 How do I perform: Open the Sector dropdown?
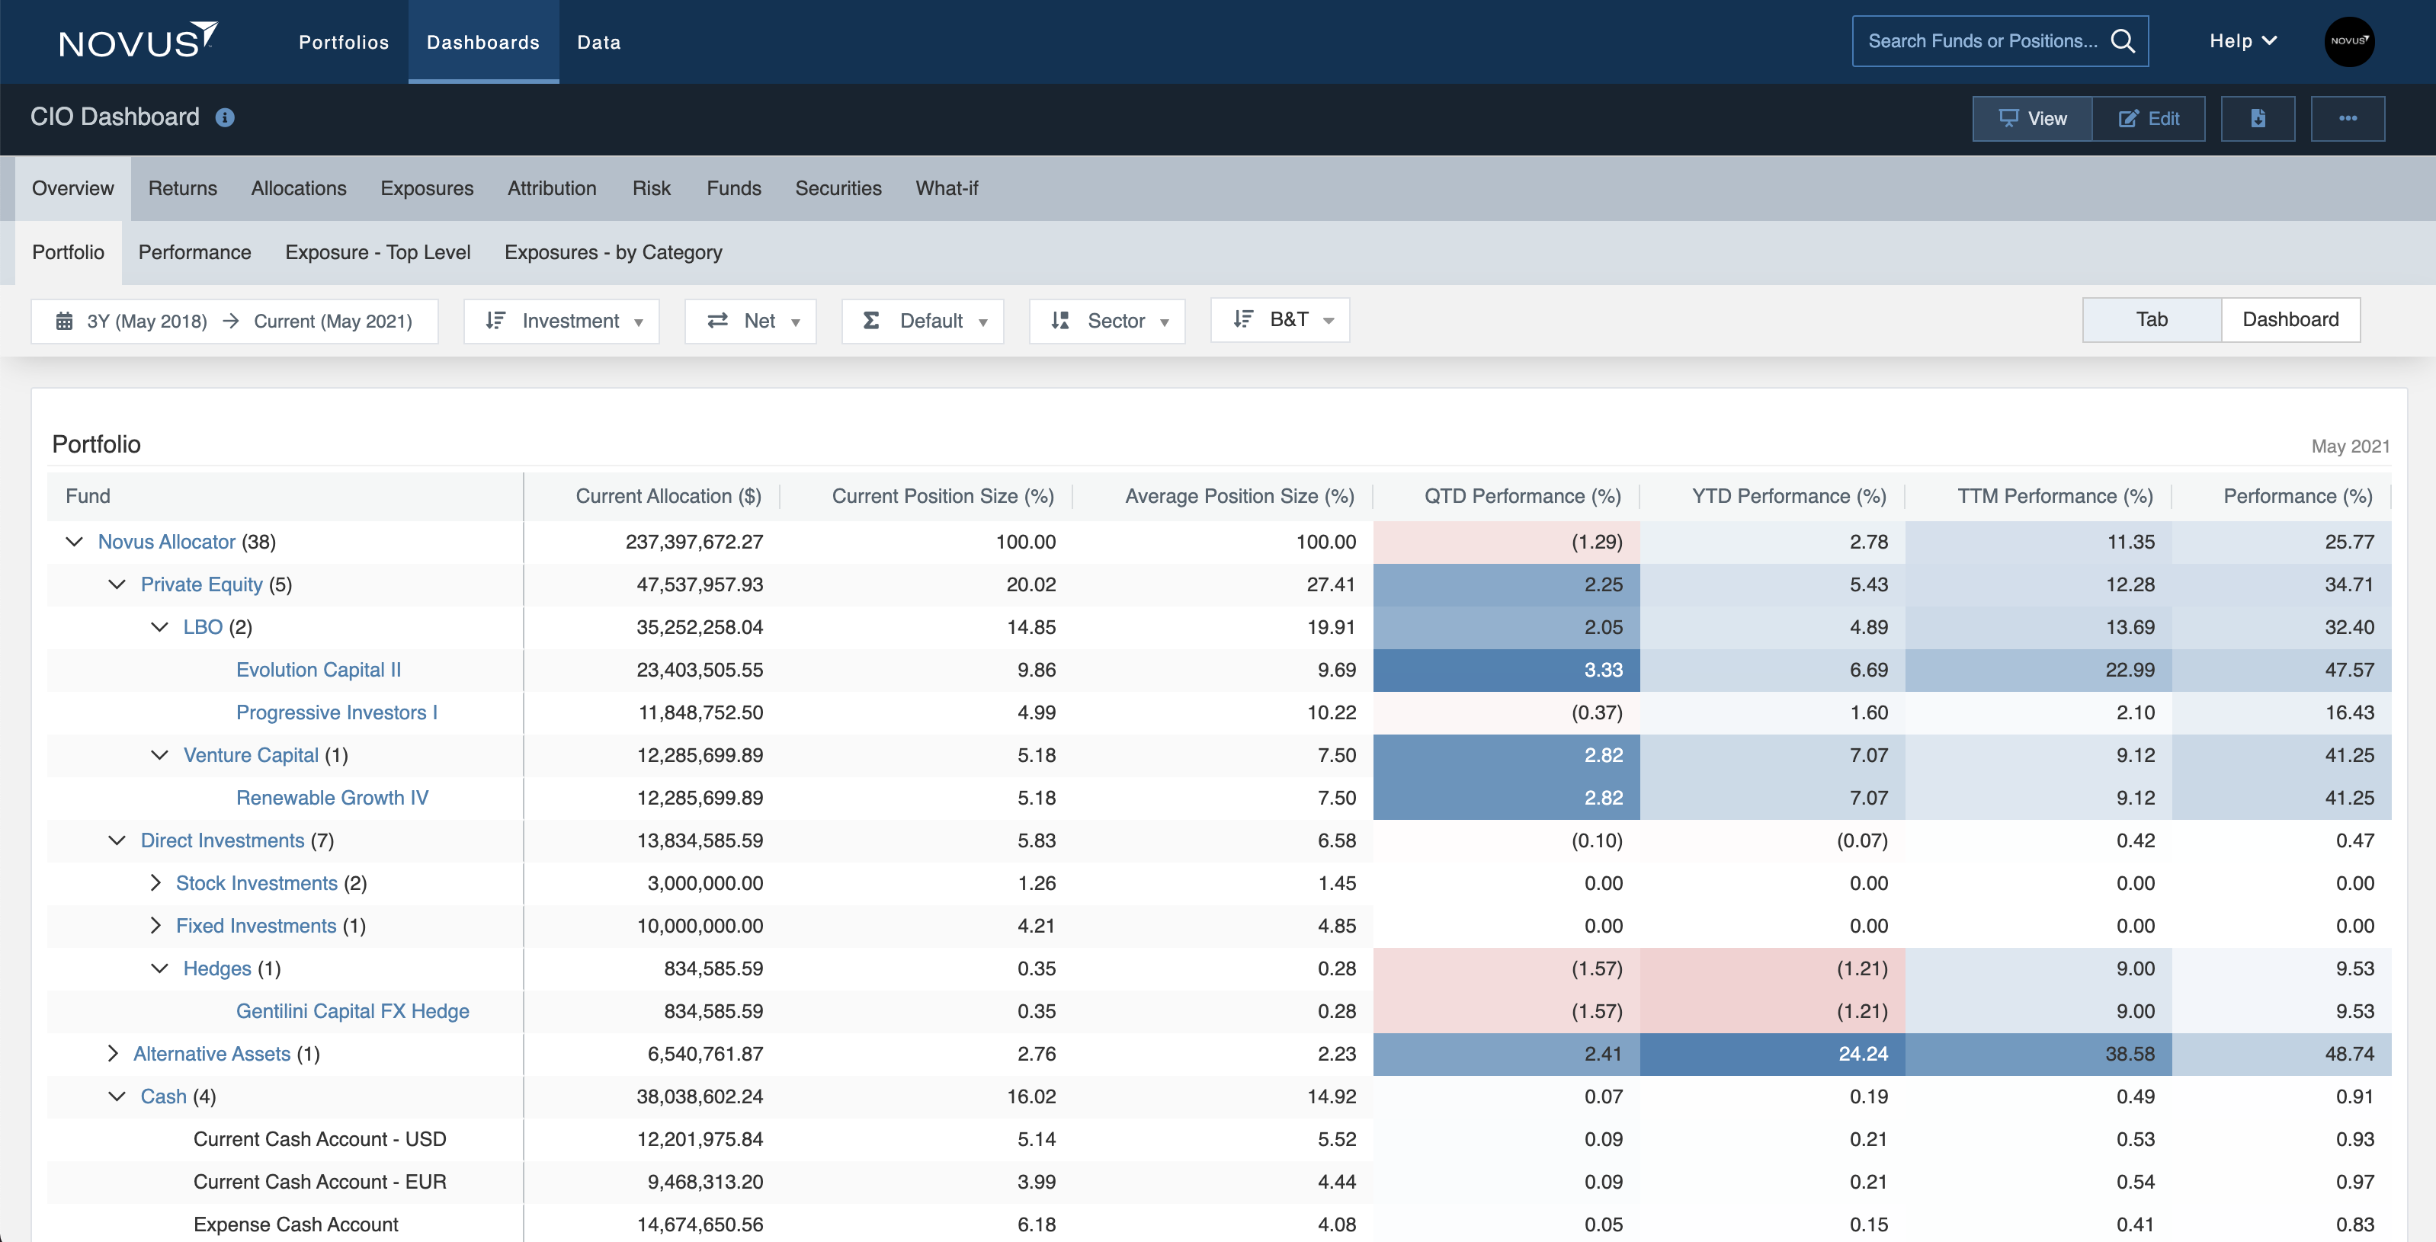[x=1107, y=321]
